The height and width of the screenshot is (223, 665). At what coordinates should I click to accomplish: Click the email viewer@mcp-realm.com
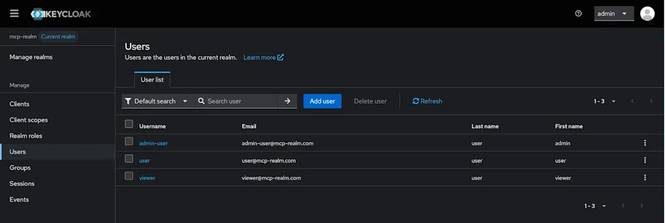click(x=272, y=178)
